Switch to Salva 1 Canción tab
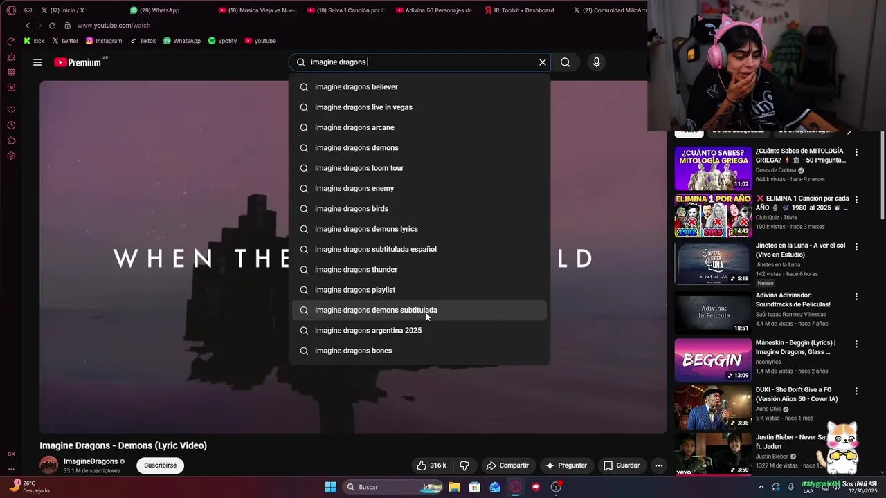886x498 pixels. (346, 10)
